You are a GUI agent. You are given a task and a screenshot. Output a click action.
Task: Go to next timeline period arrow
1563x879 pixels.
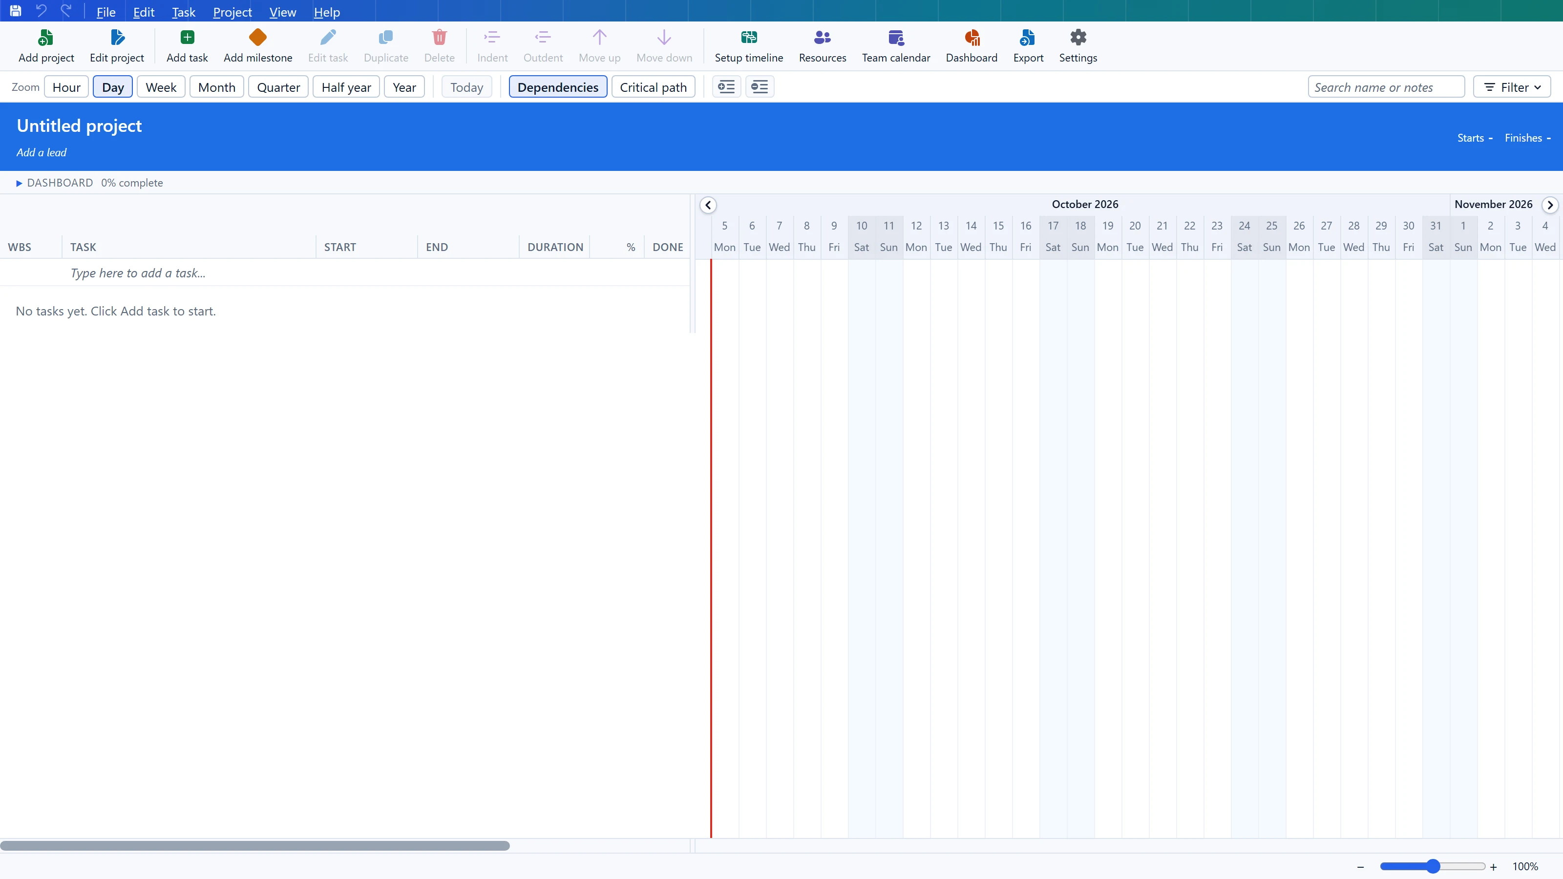click(1550, 205)
